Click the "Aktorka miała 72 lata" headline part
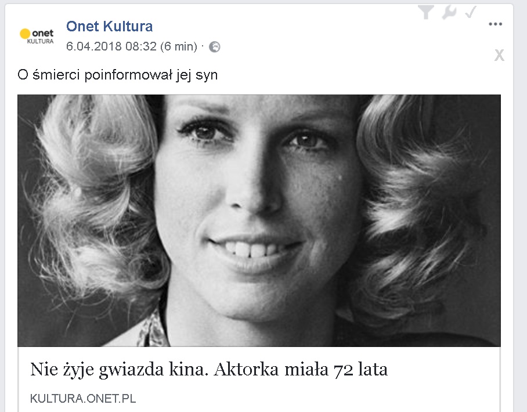 (301, 369)
